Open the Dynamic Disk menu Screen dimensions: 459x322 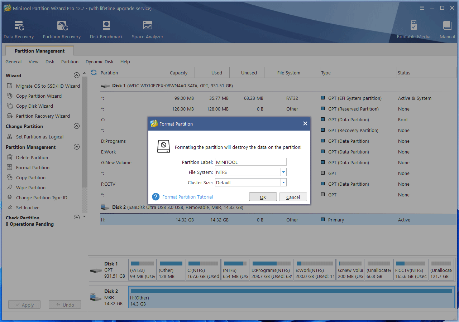click(x=100, y=62)
